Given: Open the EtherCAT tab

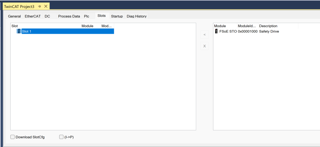Looking at the screenshot, I should (33, 16).
